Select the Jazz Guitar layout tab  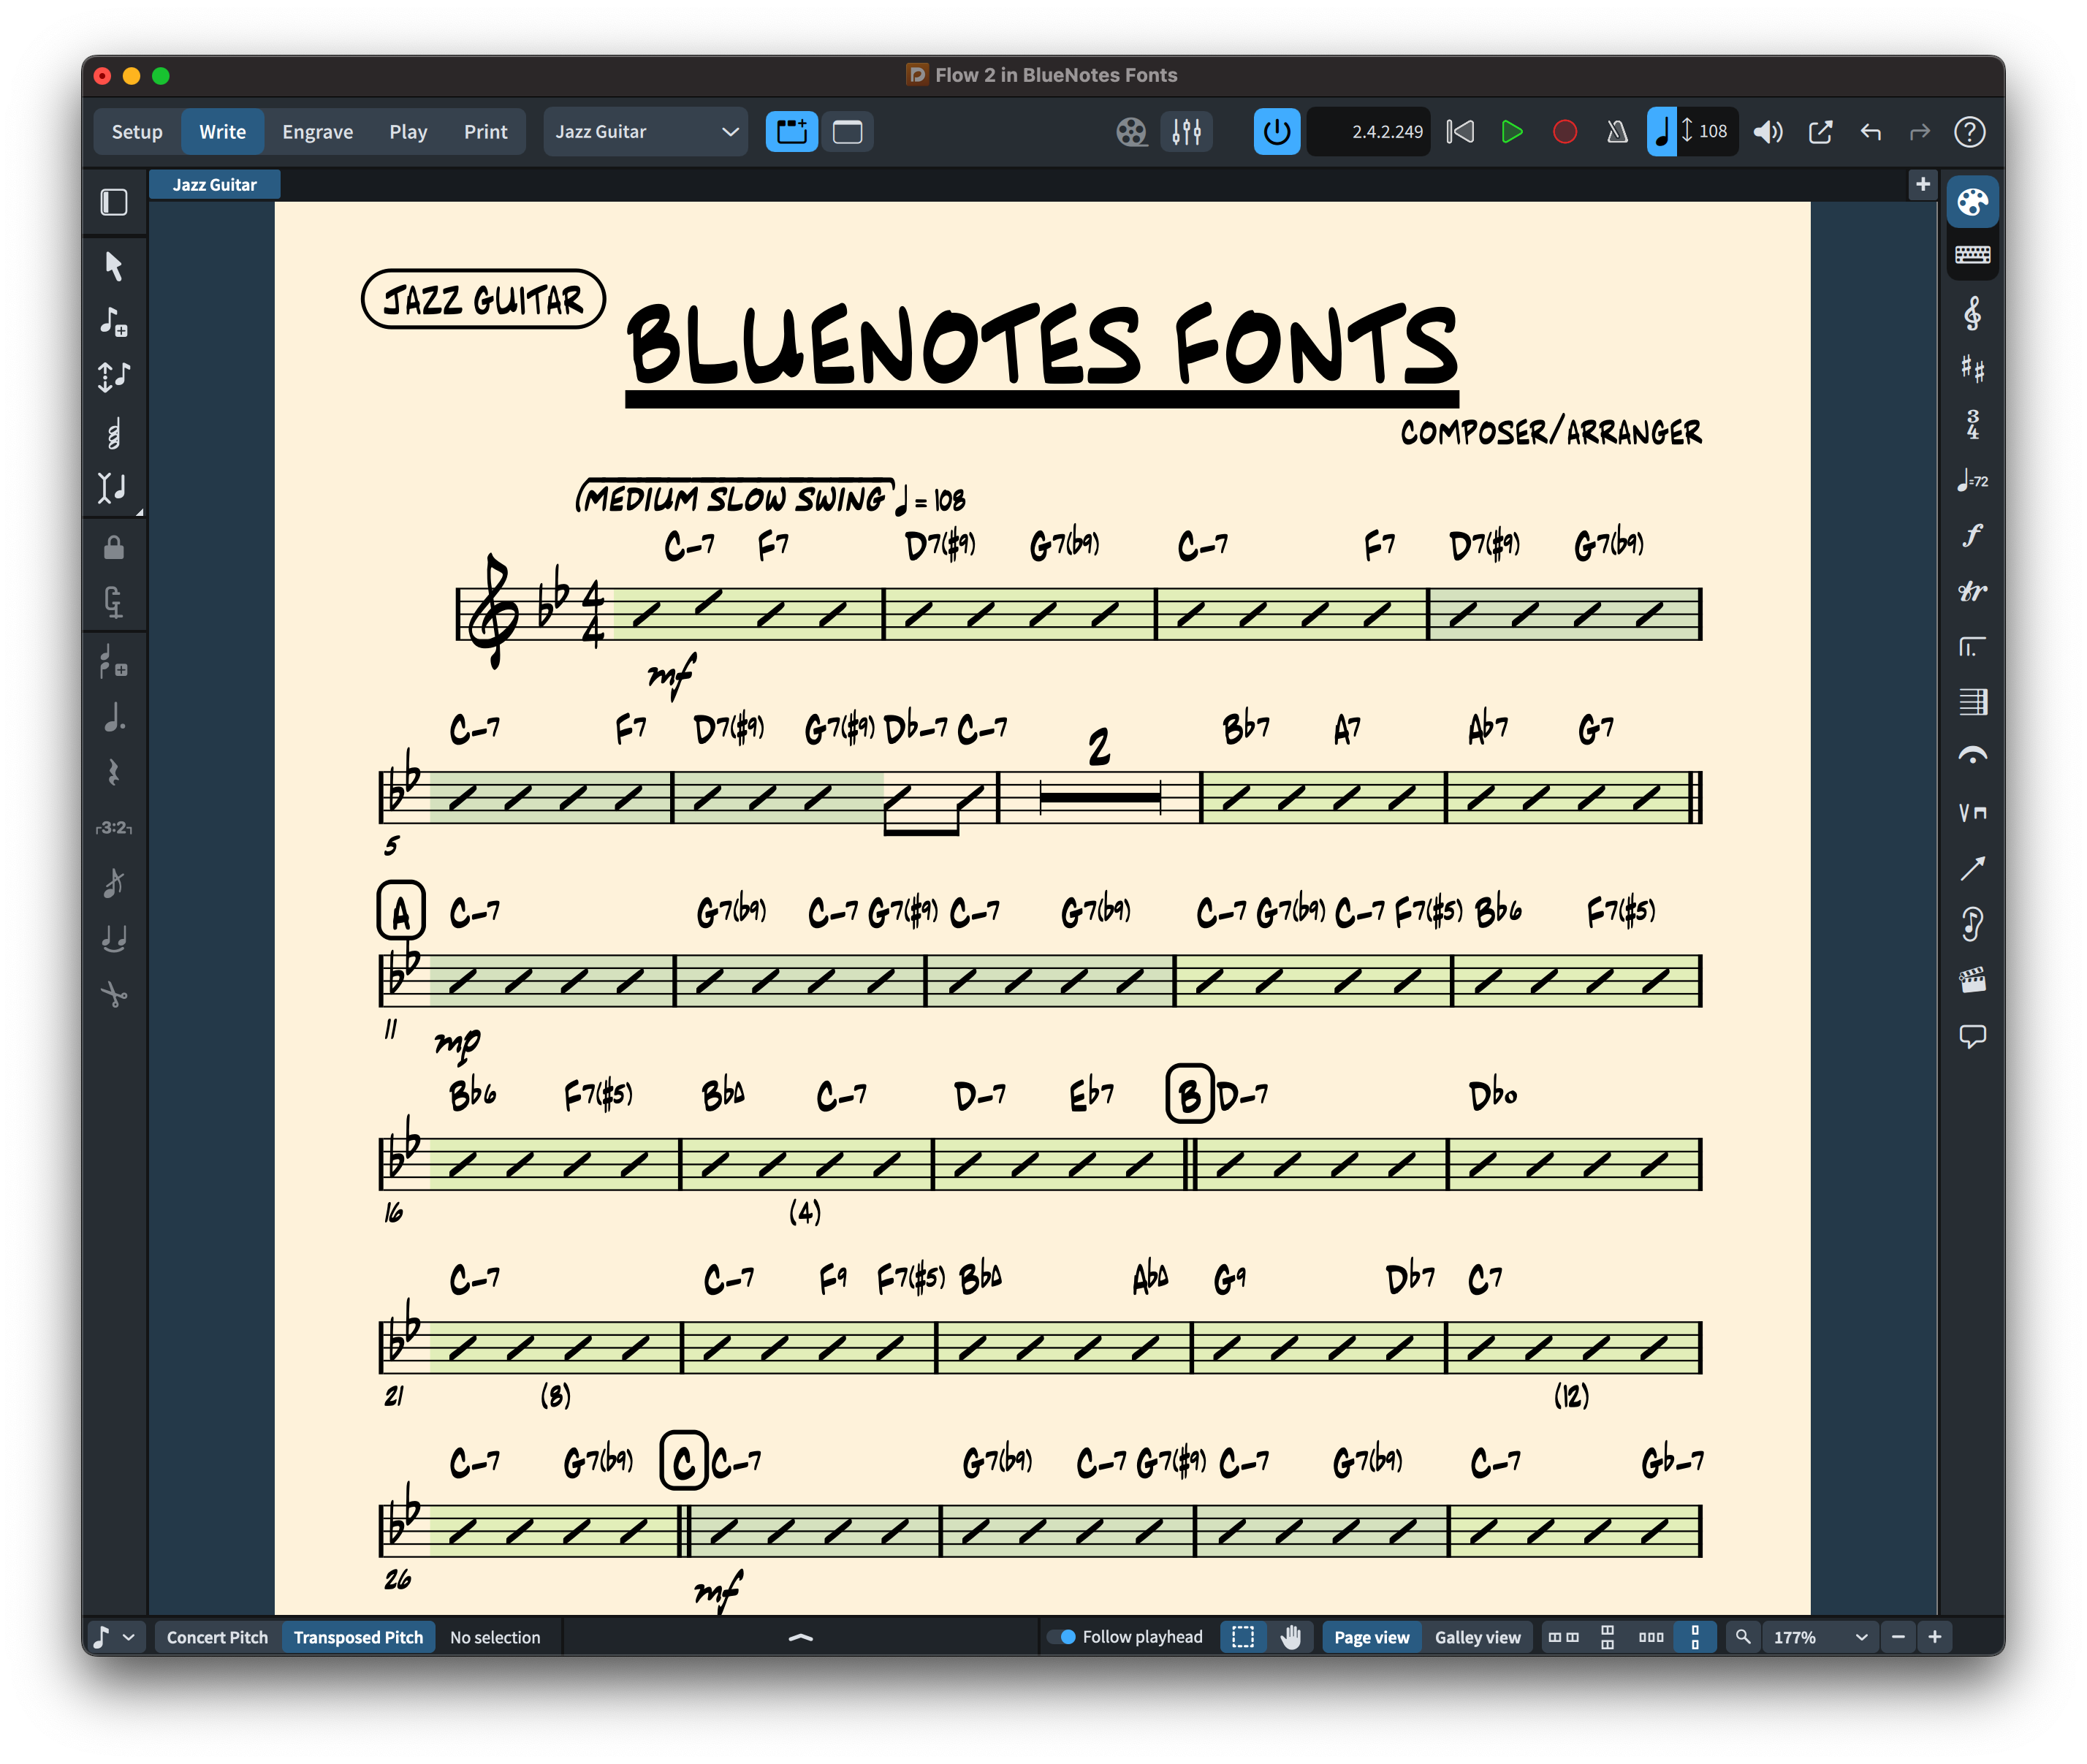(x=214, y=184)
